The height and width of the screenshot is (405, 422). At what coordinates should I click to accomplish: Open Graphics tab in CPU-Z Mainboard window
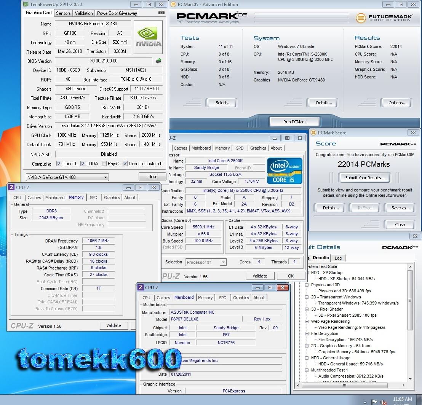click(241, 298)
